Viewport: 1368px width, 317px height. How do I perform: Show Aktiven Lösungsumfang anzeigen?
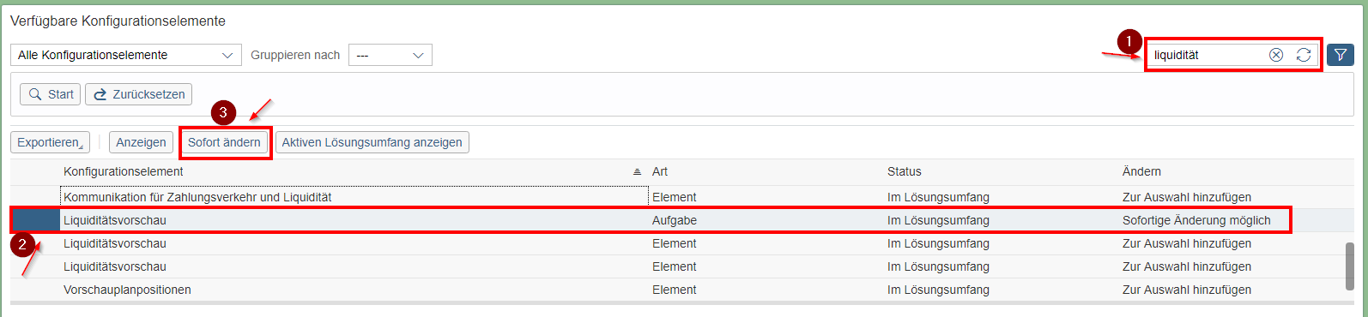(372, 142)
